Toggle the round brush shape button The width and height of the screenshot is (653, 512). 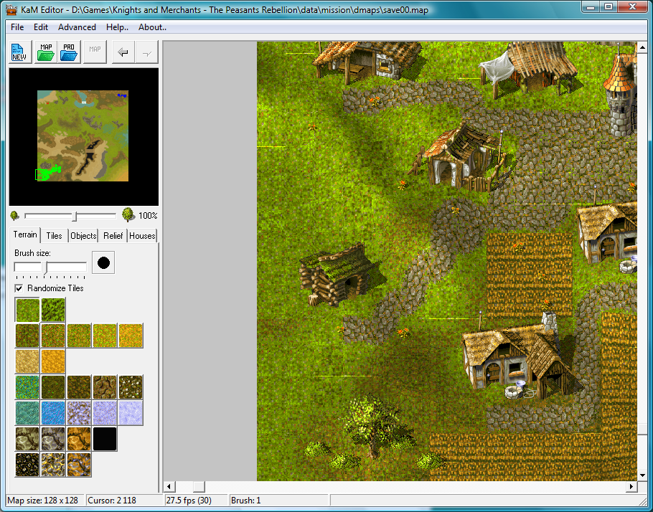point(103,262)
